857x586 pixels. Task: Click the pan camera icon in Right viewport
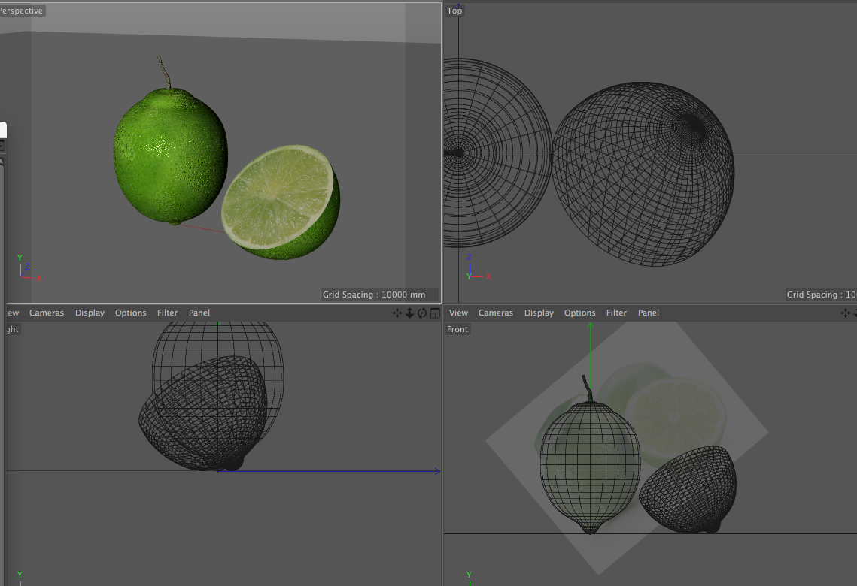click(397, 313)
